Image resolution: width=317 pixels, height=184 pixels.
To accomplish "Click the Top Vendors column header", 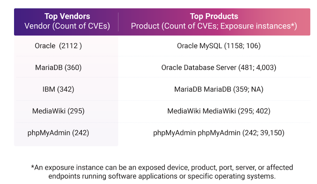I will (67, 16).
